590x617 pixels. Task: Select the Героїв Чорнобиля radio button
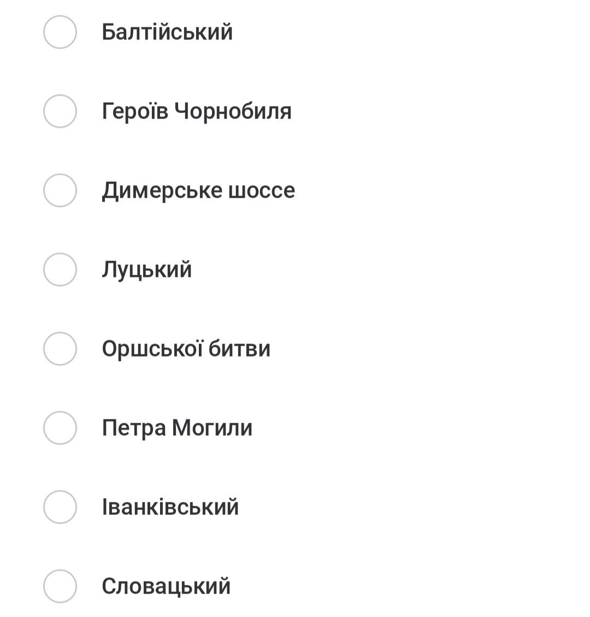coord(60,111)
